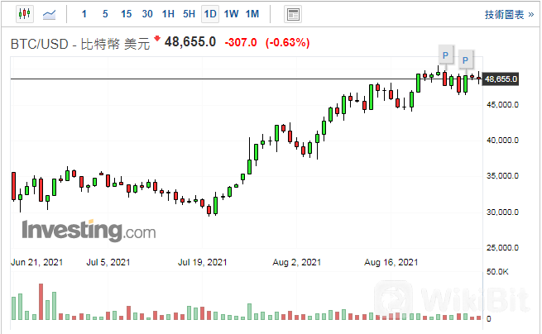Click the tallest red volume bar
The height and width of the screenshot is (334, 542).
click(41, 302)
